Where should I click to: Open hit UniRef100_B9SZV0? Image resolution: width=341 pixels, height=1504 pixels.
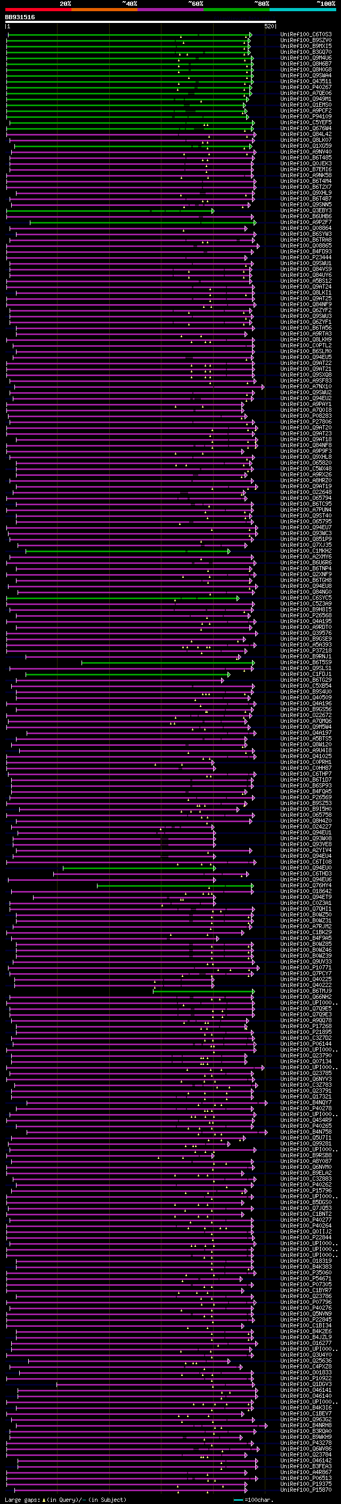click(306, 41)
